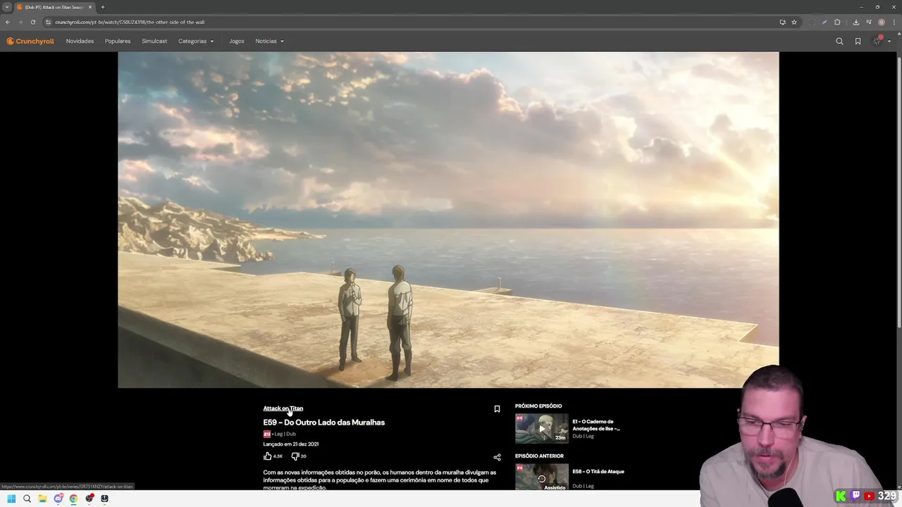Viewport: 902px width, 507px height.
Task: Open E58 - O Titã de Ataque title
Action: [x=598, y=472]
